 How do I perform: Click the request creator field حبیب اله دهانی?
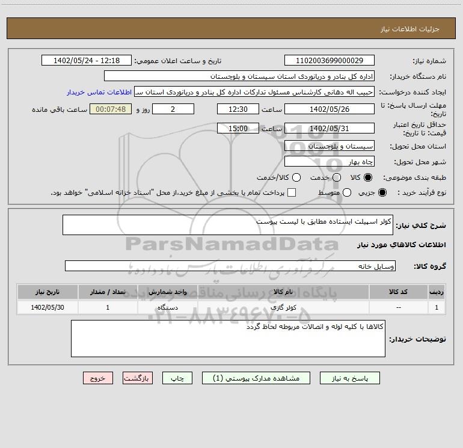click(254, 91)
